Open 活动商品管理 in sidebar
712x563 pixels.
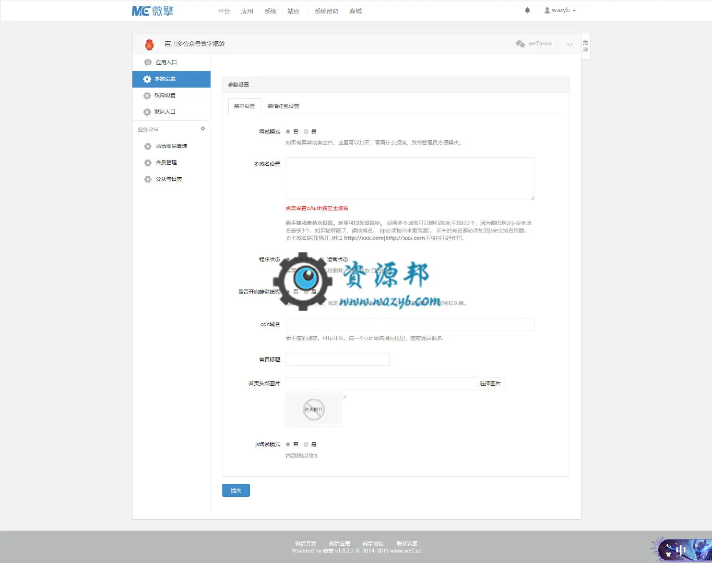172,146
